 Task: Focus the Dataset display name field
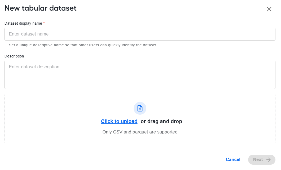click(140, 34)
